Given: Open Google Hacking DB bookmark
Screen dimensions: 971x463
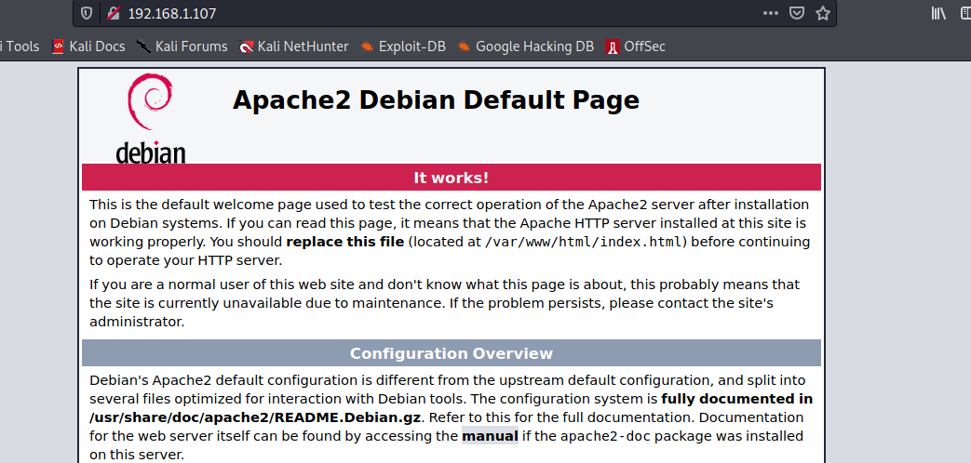Looking at the screenshot, I should click(526, 46).
